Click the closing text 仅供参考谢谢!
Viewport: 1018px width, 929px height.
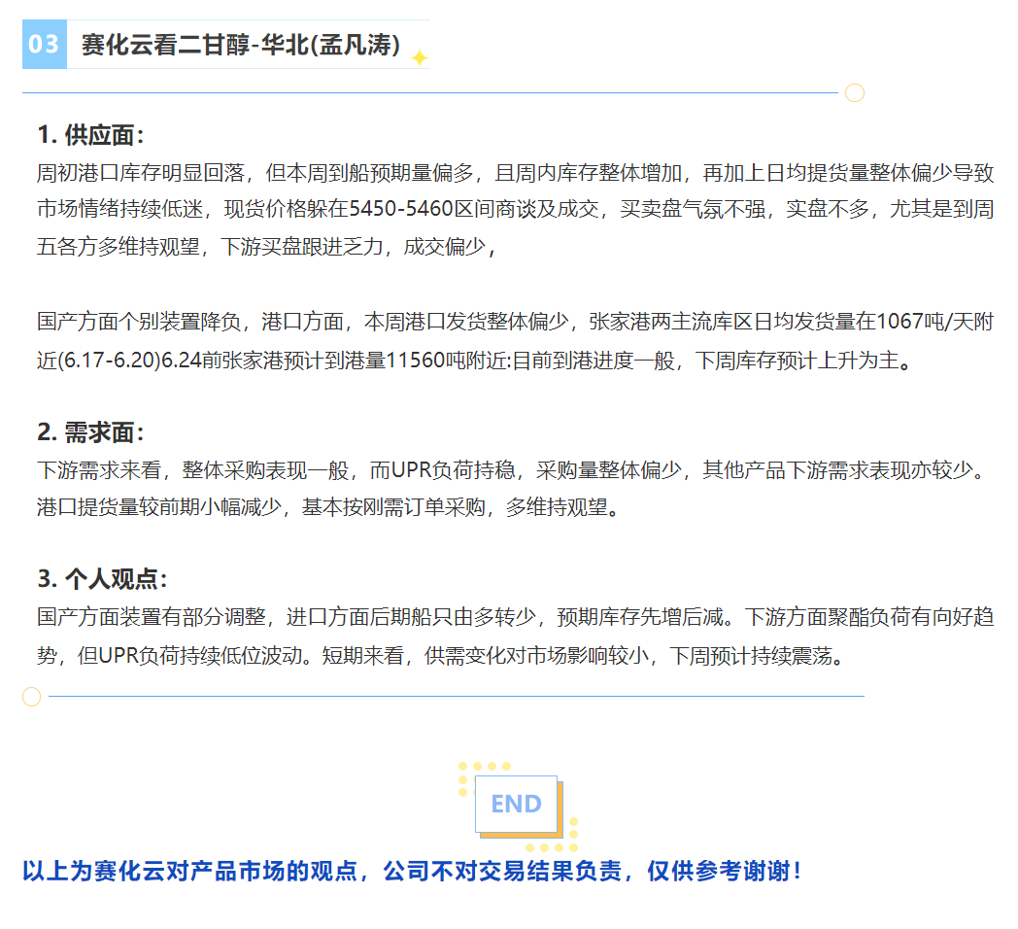tap(726, 872)
